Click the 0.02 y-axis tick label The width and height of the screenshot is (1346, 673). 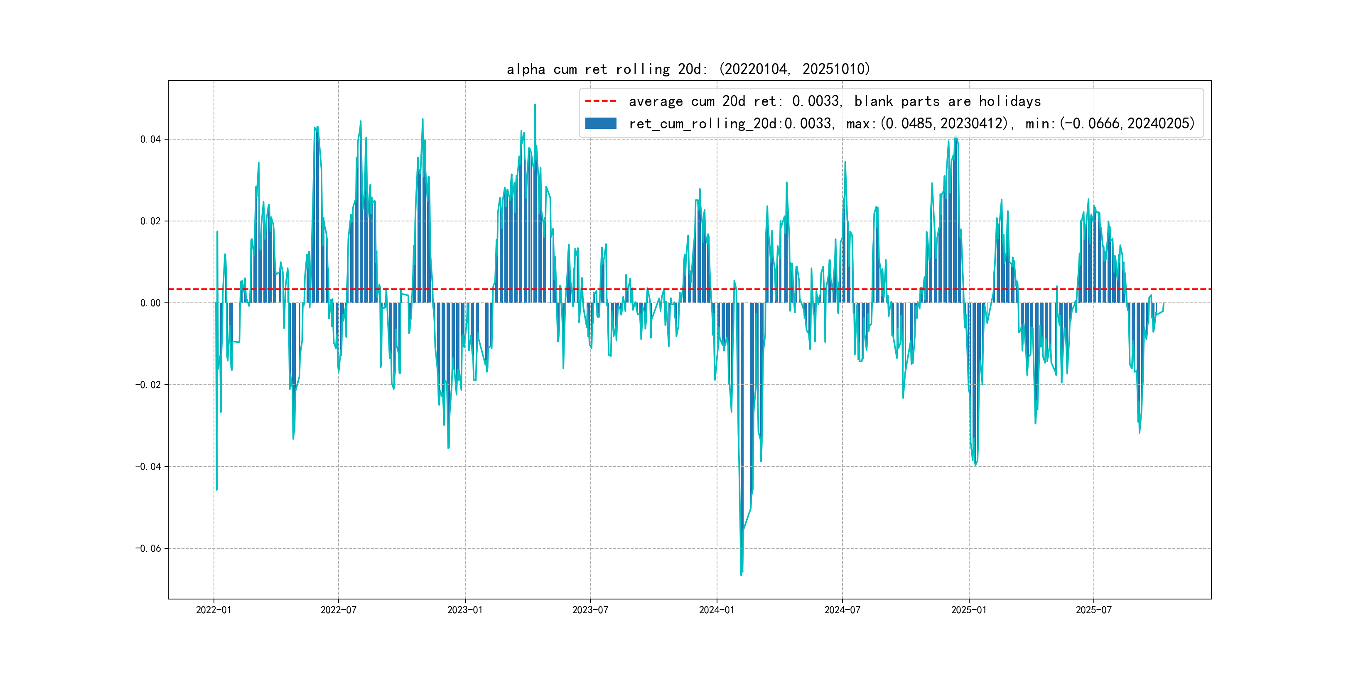tap(150, 221)
